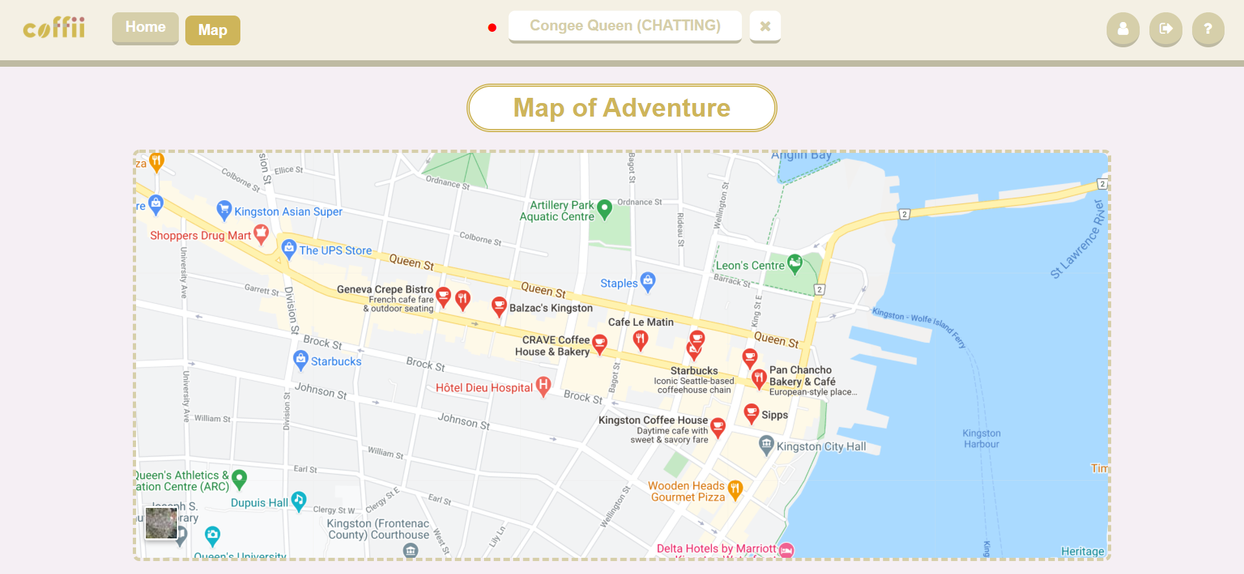Select CRAVE Coffee House pin
Image resolution: width=1244 pixels, height=574 pixels.
point(600,343)
